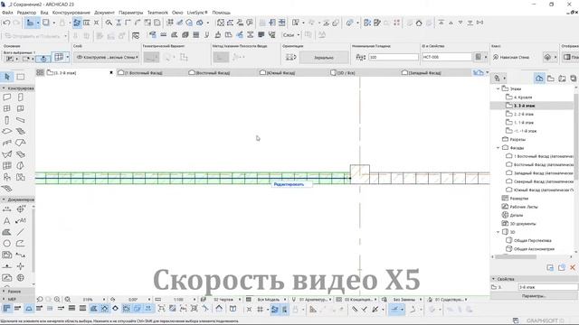Click the Project Map icon in Navigator
This screenshot has height=325, width=579.
(539, 79)
